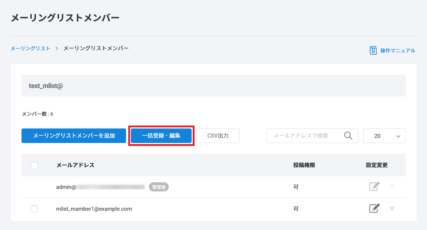Edit settings for mlist_mamber1@example.com
The image size is (427, 230).
(x=374, y=209)
